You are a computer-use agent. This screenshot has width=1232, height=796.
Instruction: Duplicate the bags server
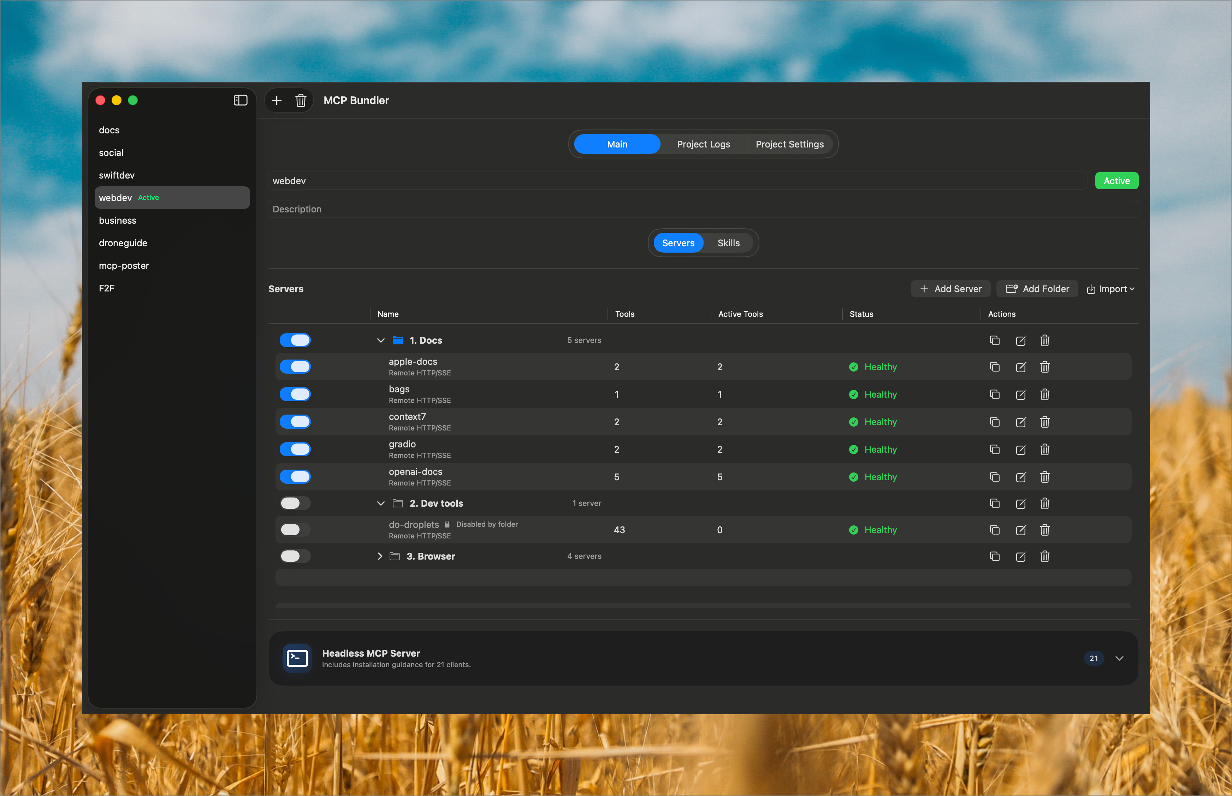point(995,394)
